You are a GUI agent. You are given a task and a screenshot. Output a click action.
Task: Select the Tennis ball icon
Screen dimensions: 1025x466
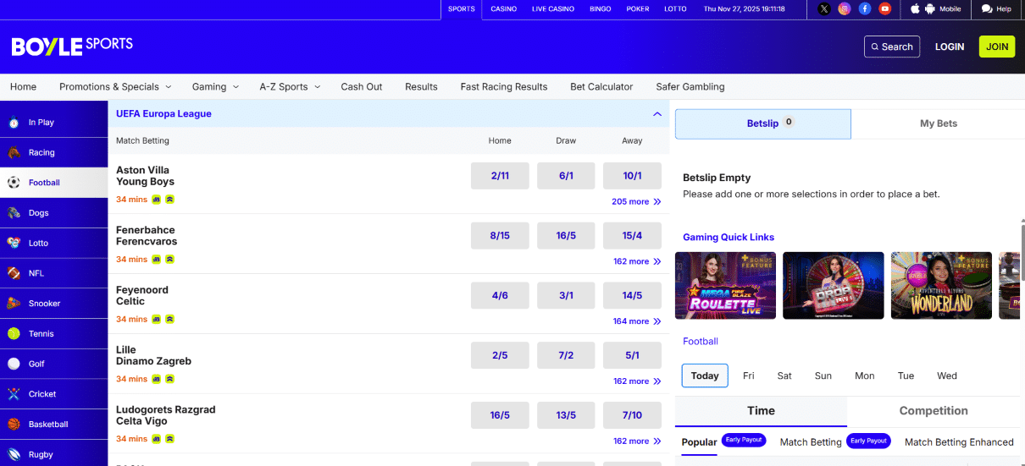(14, 333)
